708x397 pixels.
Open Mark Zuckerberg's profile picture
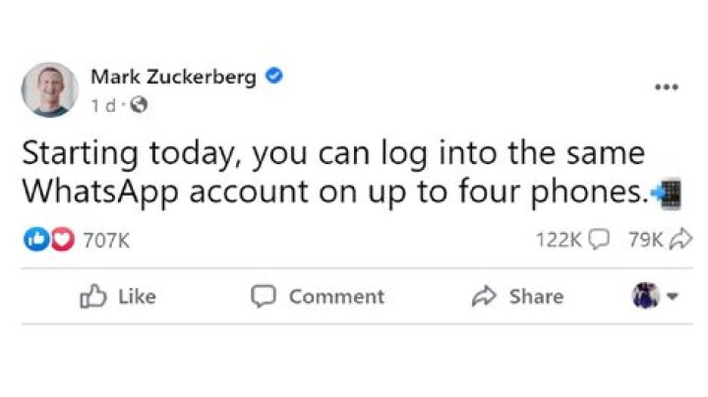[49, 89]
